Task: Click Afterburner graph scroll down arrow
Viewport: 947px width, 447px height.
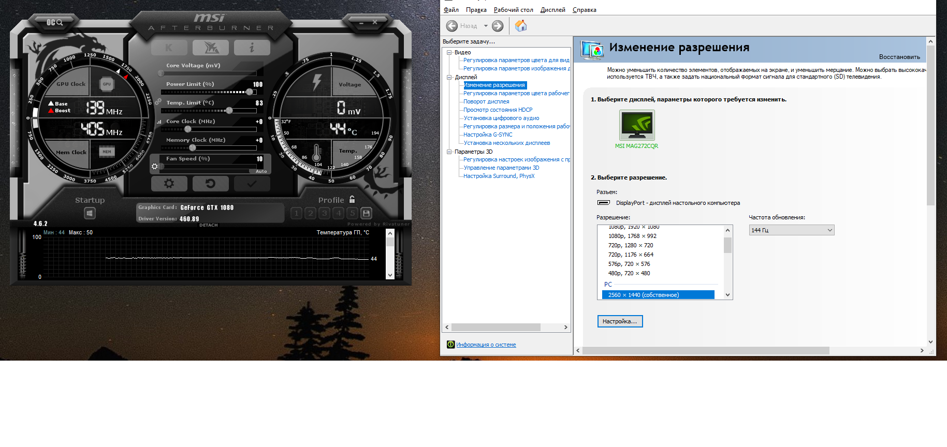Action: (390, 275)
